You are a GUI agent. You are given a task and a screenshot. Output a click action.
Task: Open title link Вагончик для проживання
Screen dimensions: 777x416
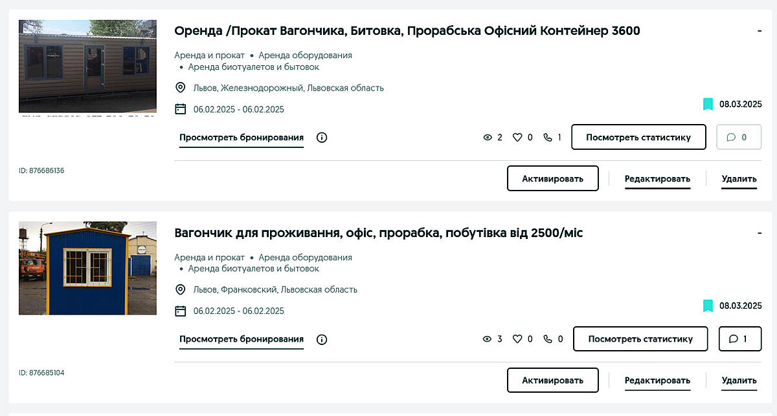click(x=379, y=233)
